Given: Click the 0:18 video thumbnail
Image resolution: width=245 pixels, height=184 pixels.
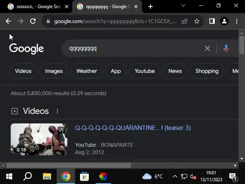Looking at the screenshot, I should pyautogui.click(x=39, y=140).
